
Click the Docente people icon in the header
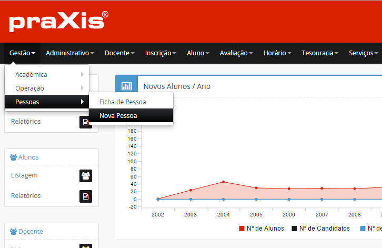[x=14, y=232]
